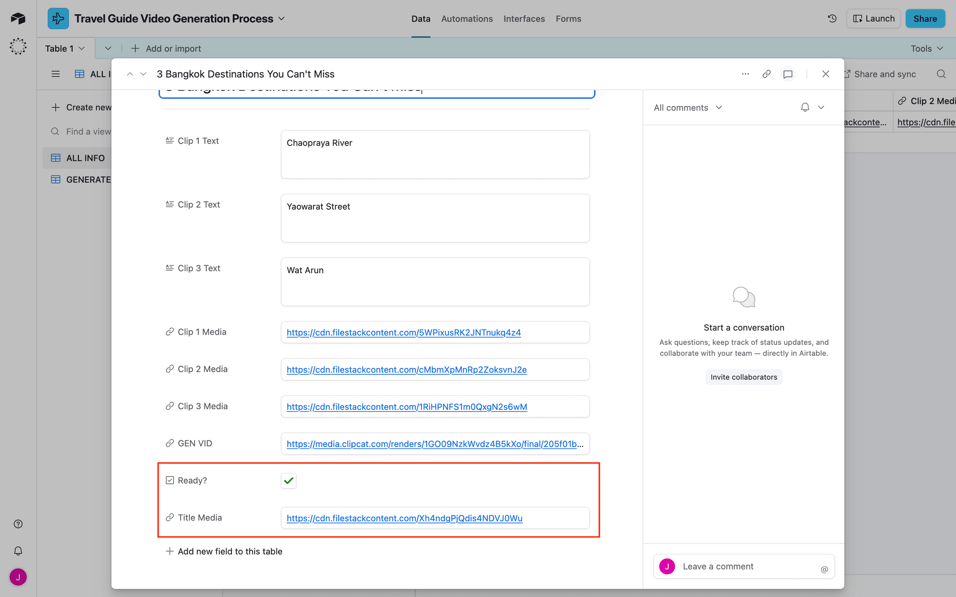Toggle the comments panel icon

pyautogui.click(x=788, y=74)
